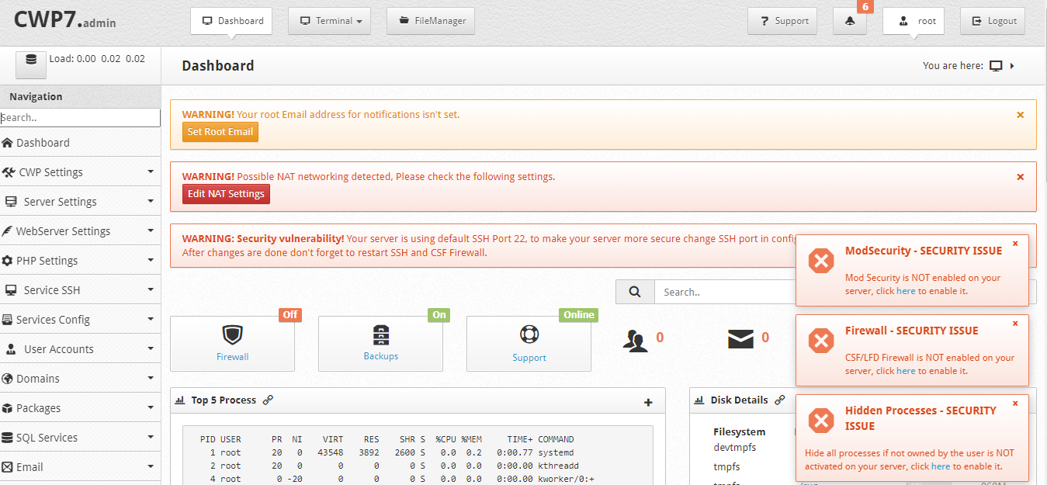The image size is (1047, 485).
Task: Go to Dashboard in sidebar navigation
Action: 81,143
